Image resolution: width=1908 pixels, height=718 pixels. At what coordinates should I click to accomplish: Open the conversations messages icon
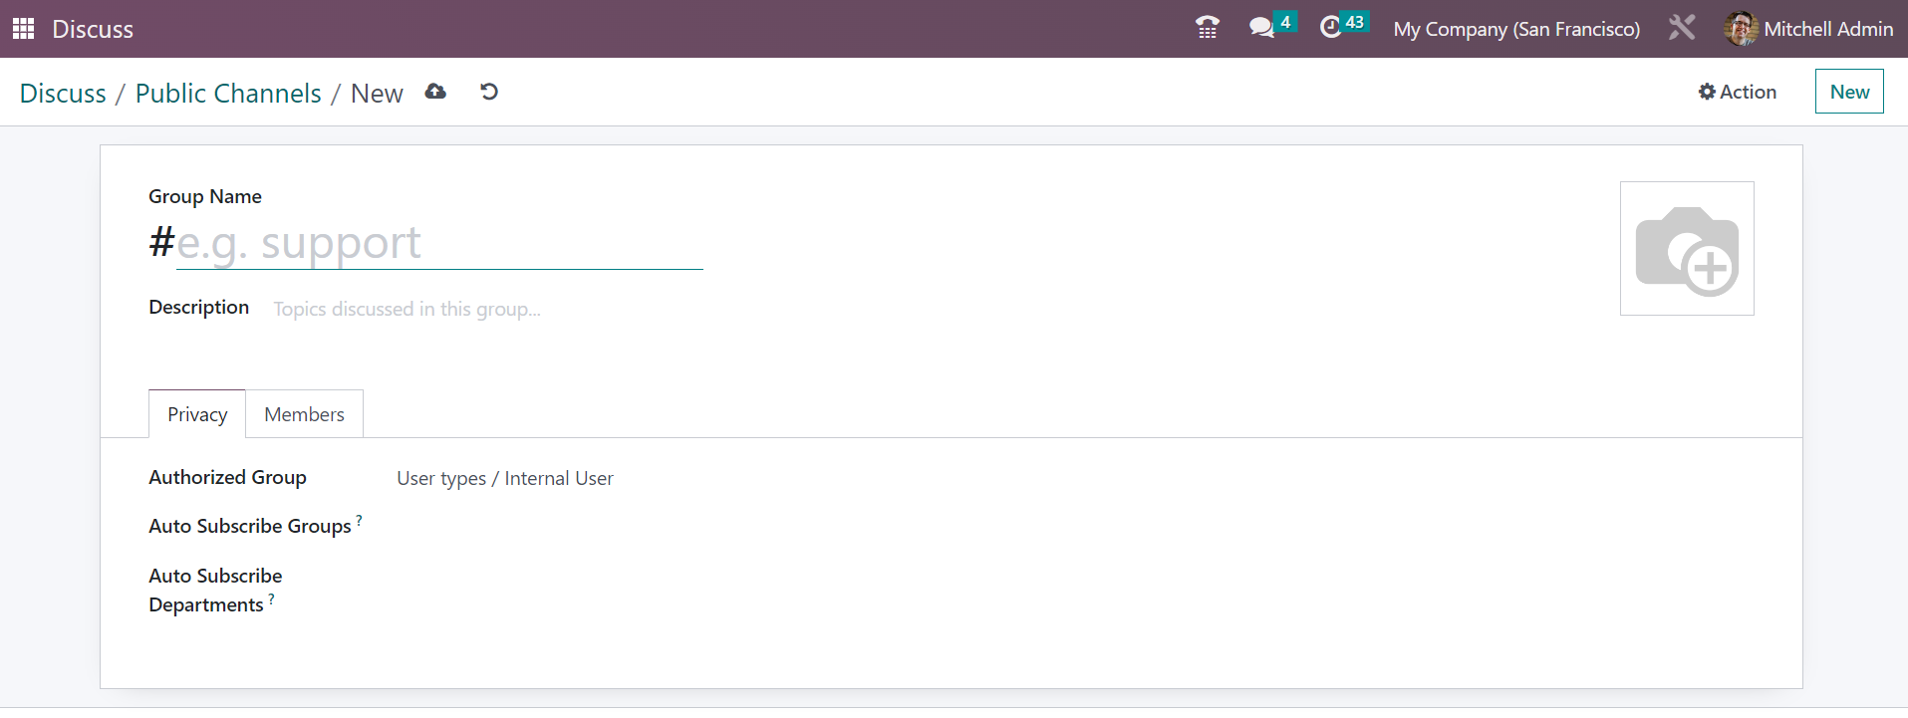coord(1261,28)
